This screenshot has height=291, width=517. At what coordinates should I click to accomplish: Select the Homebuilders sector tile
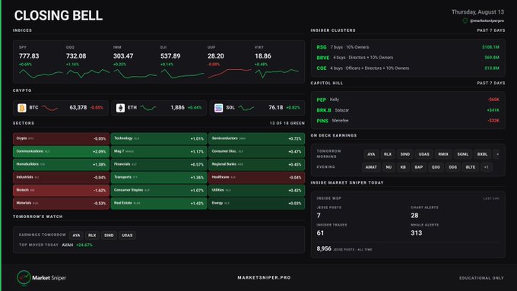coord(61,164)
